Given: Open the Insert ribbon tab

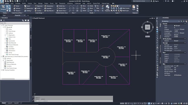Looking at the screenshot, I should click(12, 3).
